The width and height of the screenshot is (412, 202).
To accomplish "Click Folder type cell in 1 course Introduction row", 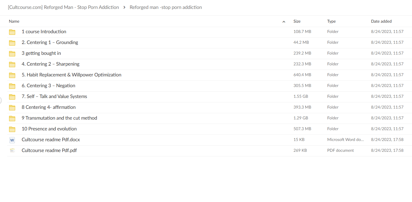I will [333, 32].
